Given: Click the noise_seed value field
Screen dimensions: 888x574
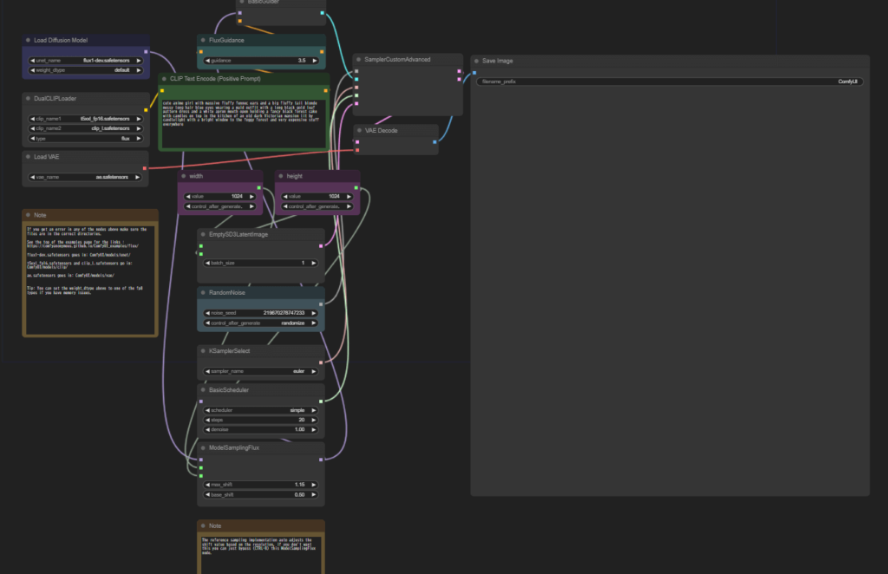Looking at the screenshot, I should pos(261,313).
